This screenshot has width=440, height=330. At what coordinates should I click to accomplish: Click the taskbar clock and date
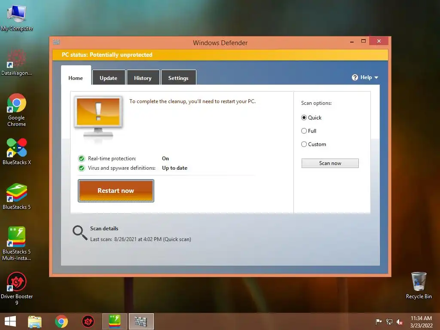pyautogui.click(x=422, y=321)
